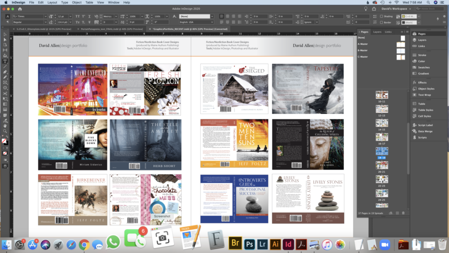Toggle Superscript formatting
This screenshot has width=449, height=253.
point(83,16)
